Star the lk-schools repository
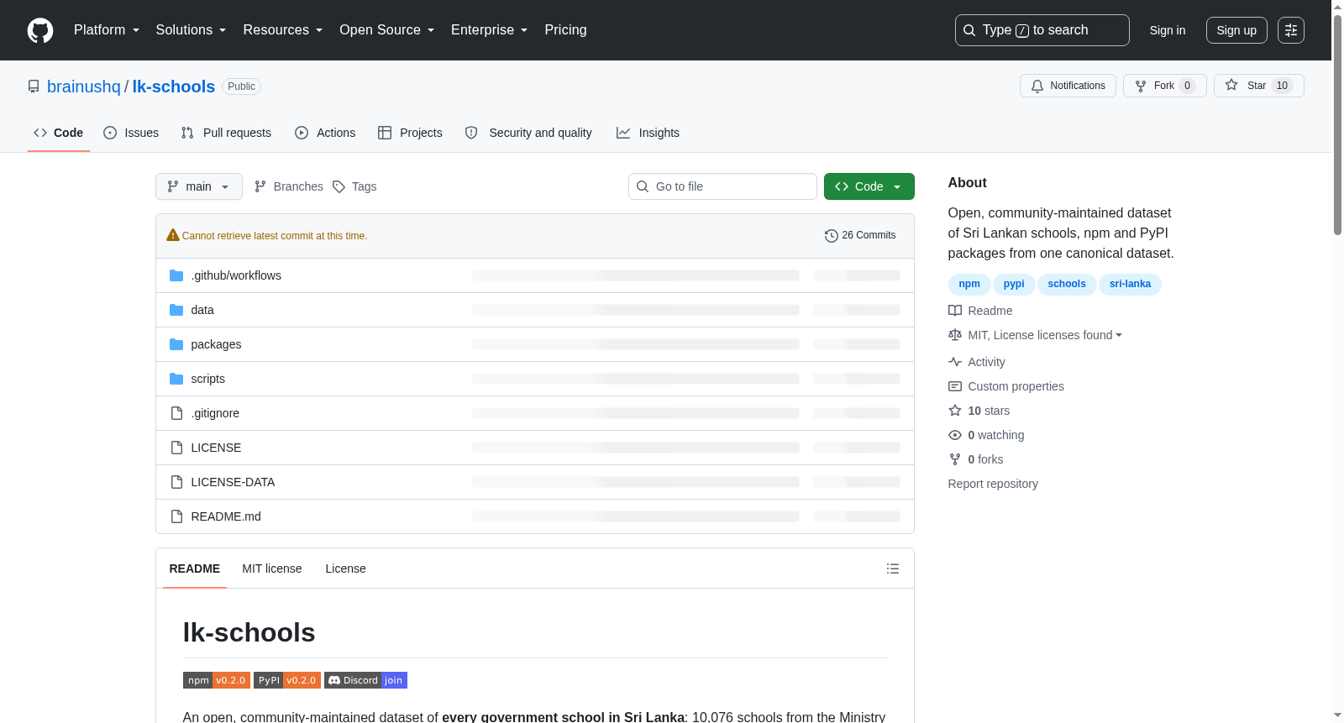The image size is (1344, 723). 1258,86
